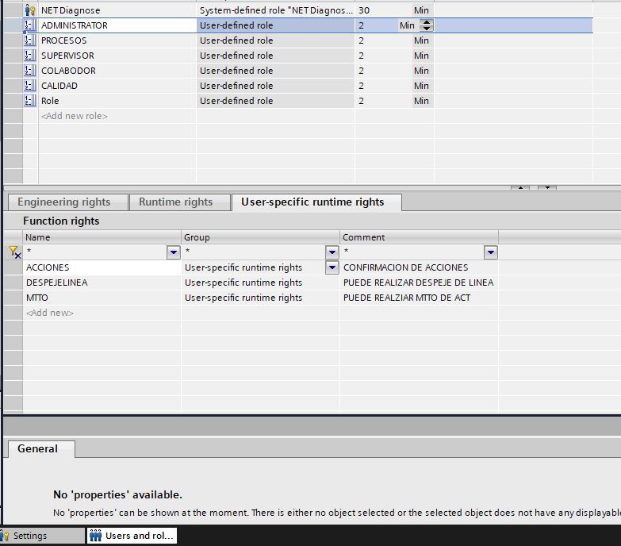This screenshot has height=546, width=621.
Task: Click the Name filter input field
Action: coord(95,252)
